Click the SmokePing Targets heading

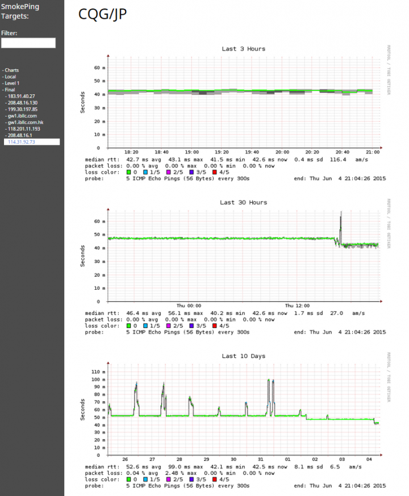[x=20, y=11]
